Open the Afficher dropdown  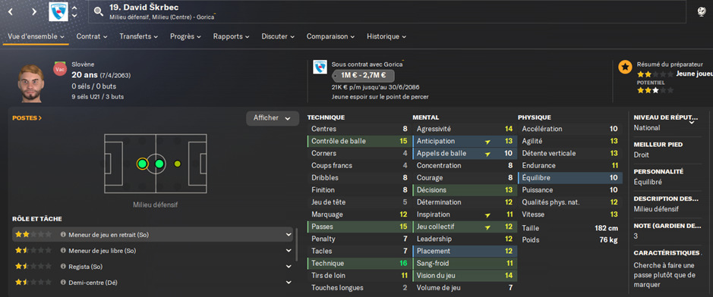tap(273, 118)
